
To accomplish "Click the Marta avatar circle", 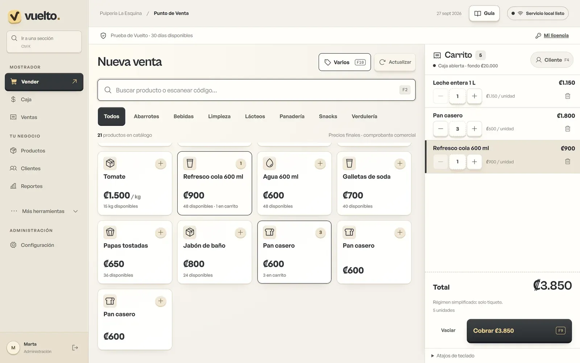I will 13,348.
